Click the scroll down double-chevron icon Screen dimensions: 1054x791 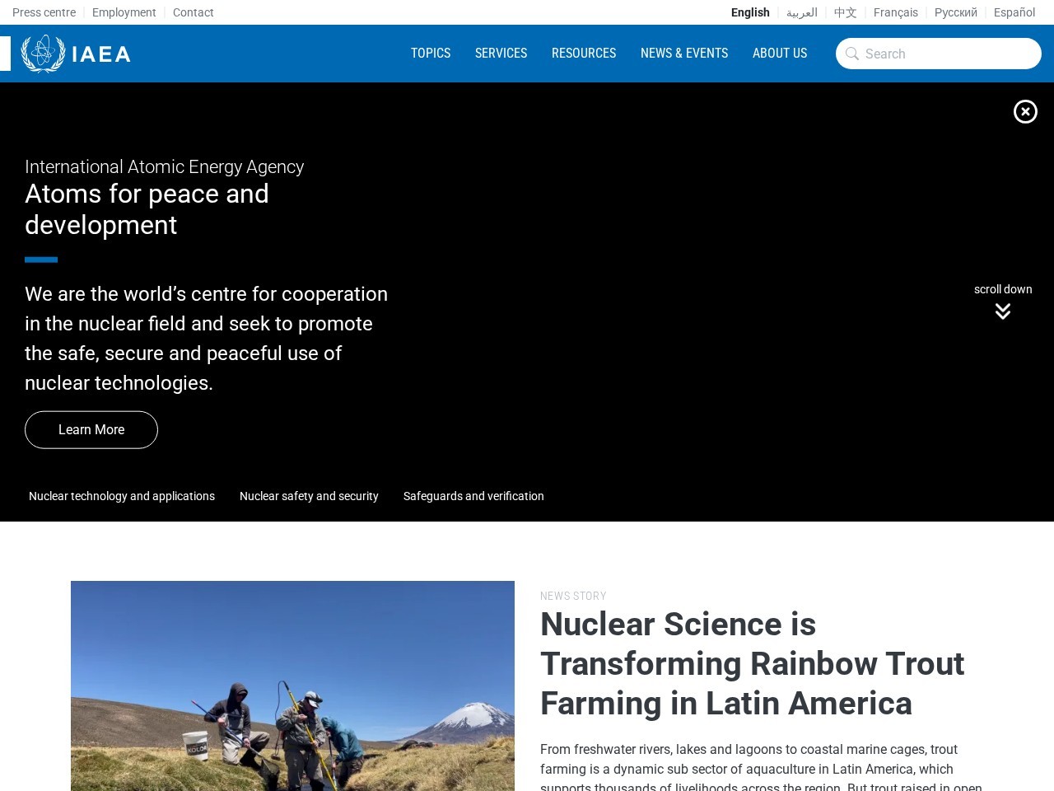1002,311
